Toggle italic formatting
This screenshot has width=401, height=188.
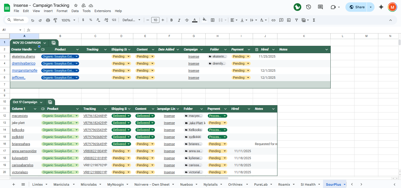179,20
